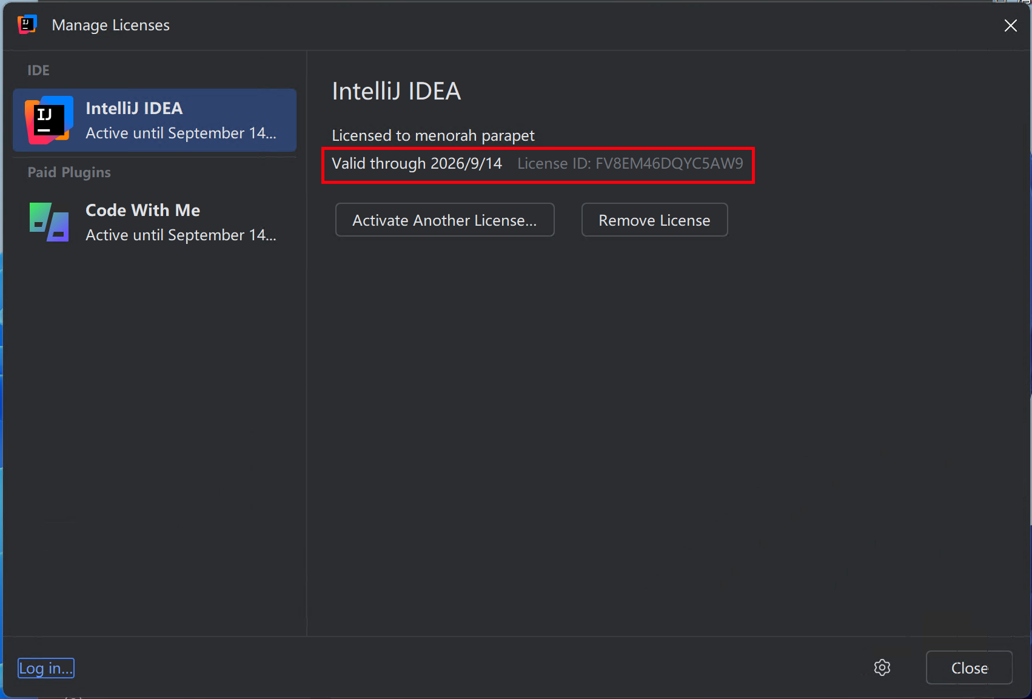This screenshot has width=1032, height=699.
Task: Click Licensed to menorah parapet text
Action: pyautogui.click(x=433, y=135)
